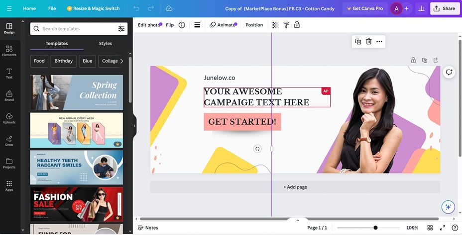Select the Fashion Sale template
Screen dimensions: 462x235
pos(77,204)
